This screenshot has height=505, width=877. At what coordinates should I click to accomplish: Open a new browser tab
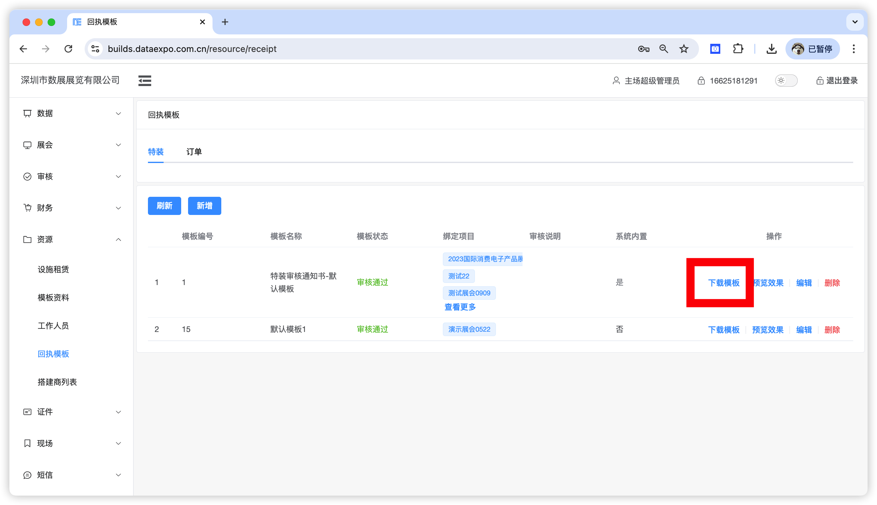pos(225,22)
